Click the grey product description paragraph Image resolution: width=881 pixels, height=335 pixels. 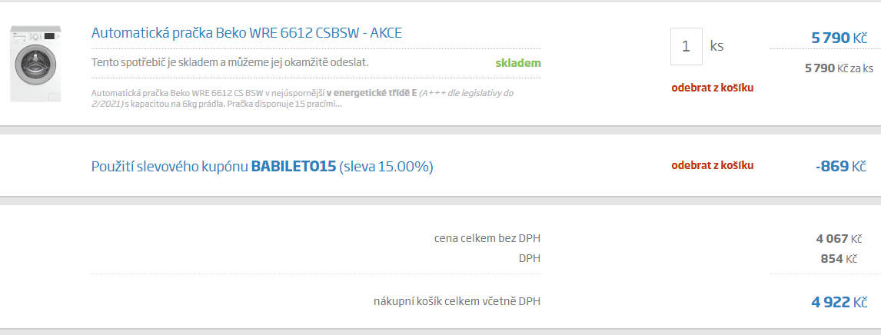click(x=301, y=98)
